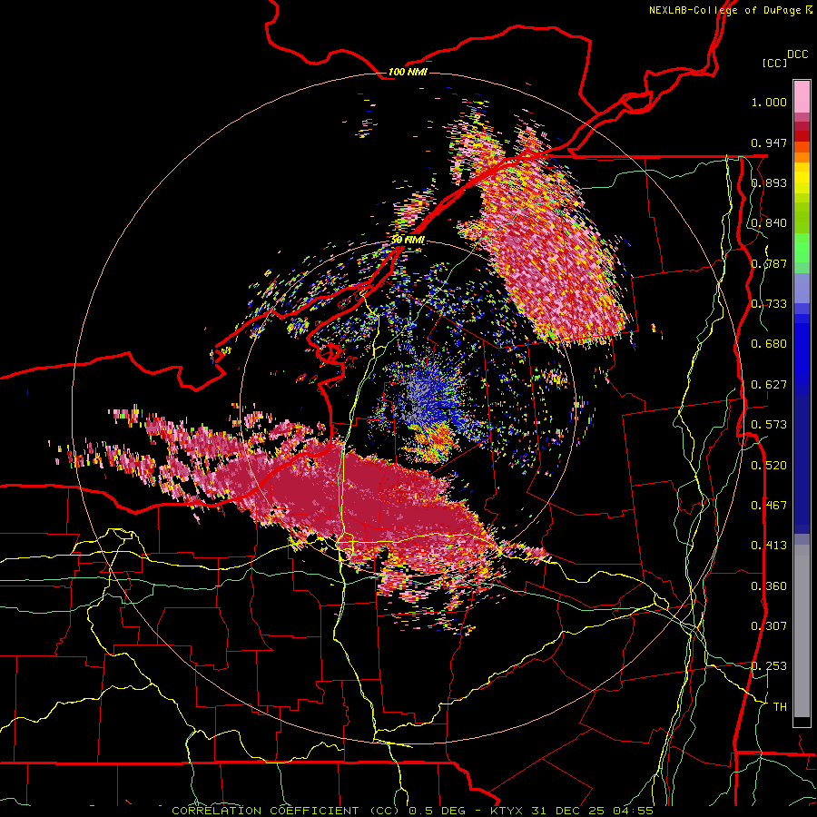Image resolution: width=817 pixels, height=817 pixels.
Task: Select the 0.307 scale value
Action: pyautogui.click(x=769, y=626)
